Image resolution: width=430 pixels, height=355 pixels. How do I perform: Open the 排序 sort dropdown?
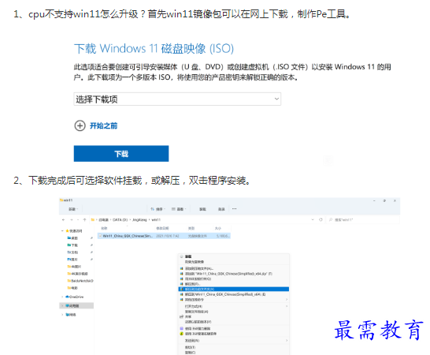tap(158, 209)
